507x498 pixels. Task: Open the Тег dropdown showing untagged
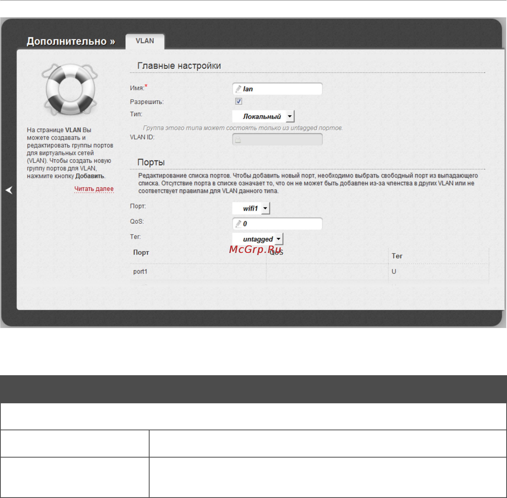[258, 239]
